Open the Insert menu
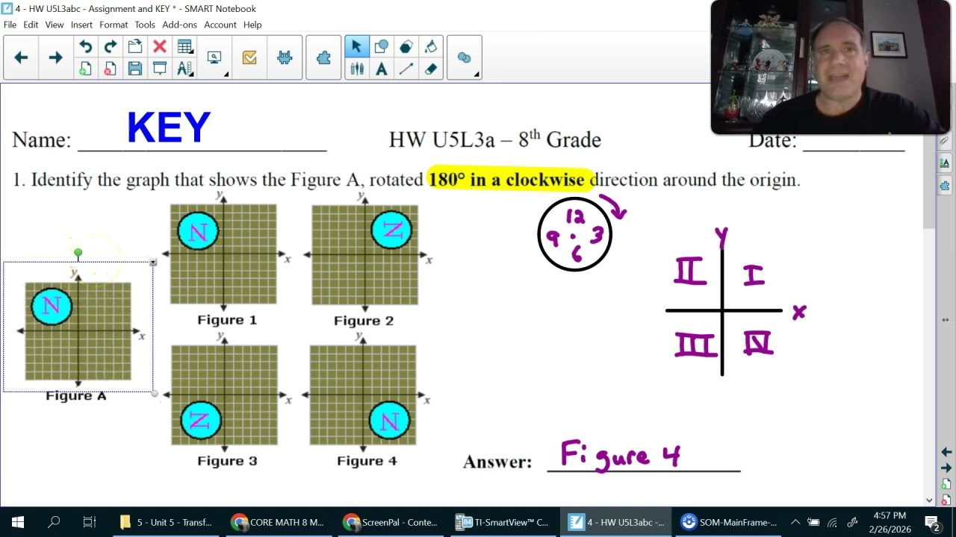Screen dimensions: 956x537 81,25
